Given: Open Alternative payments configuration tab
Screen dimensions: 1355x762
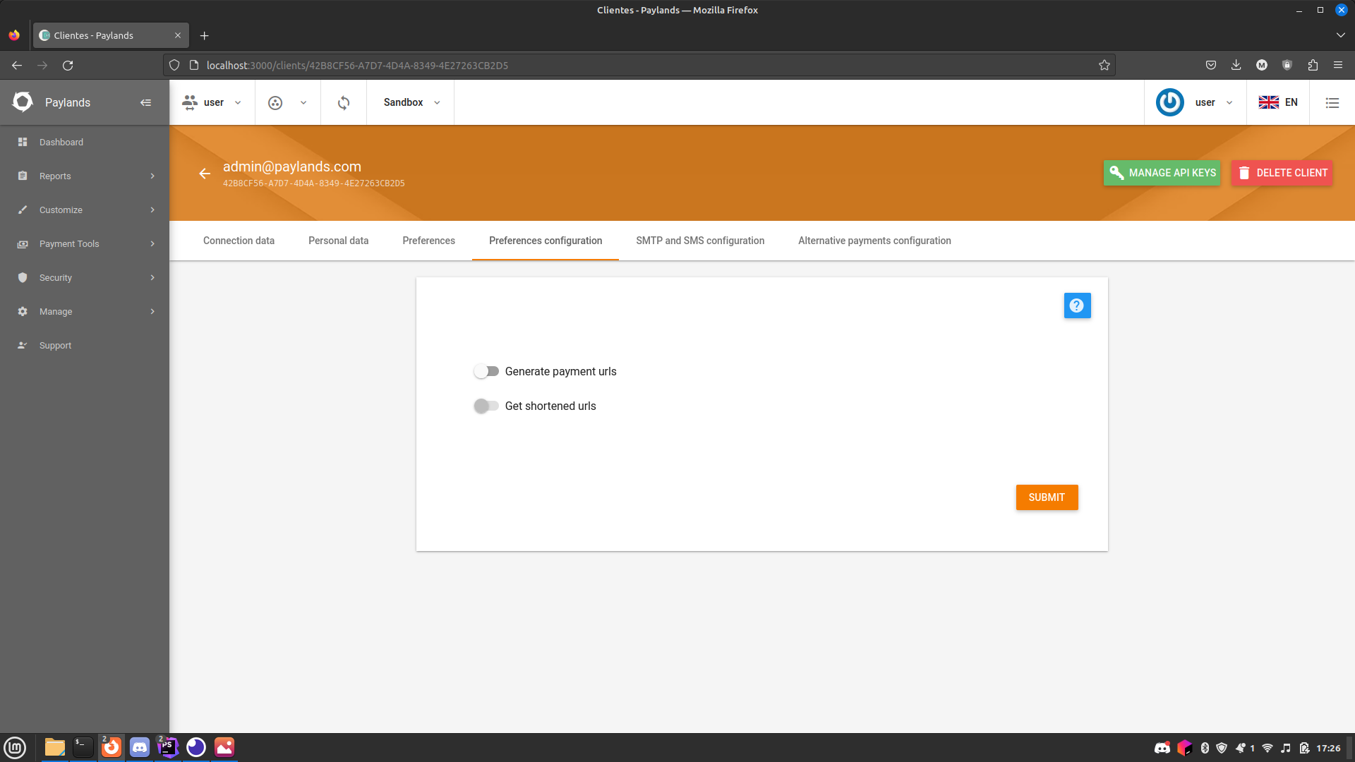Looking at the screenshot, I should [x=874, y=241].
